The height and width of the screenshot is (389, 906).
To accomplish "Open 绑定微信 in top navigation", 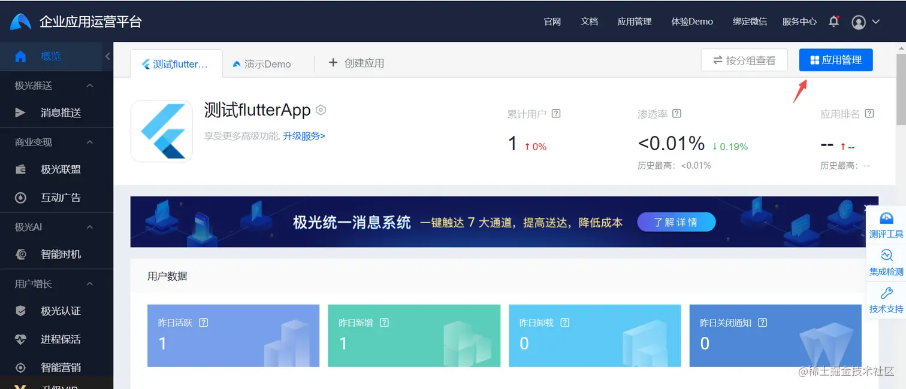I will click(x=750, y=22).
